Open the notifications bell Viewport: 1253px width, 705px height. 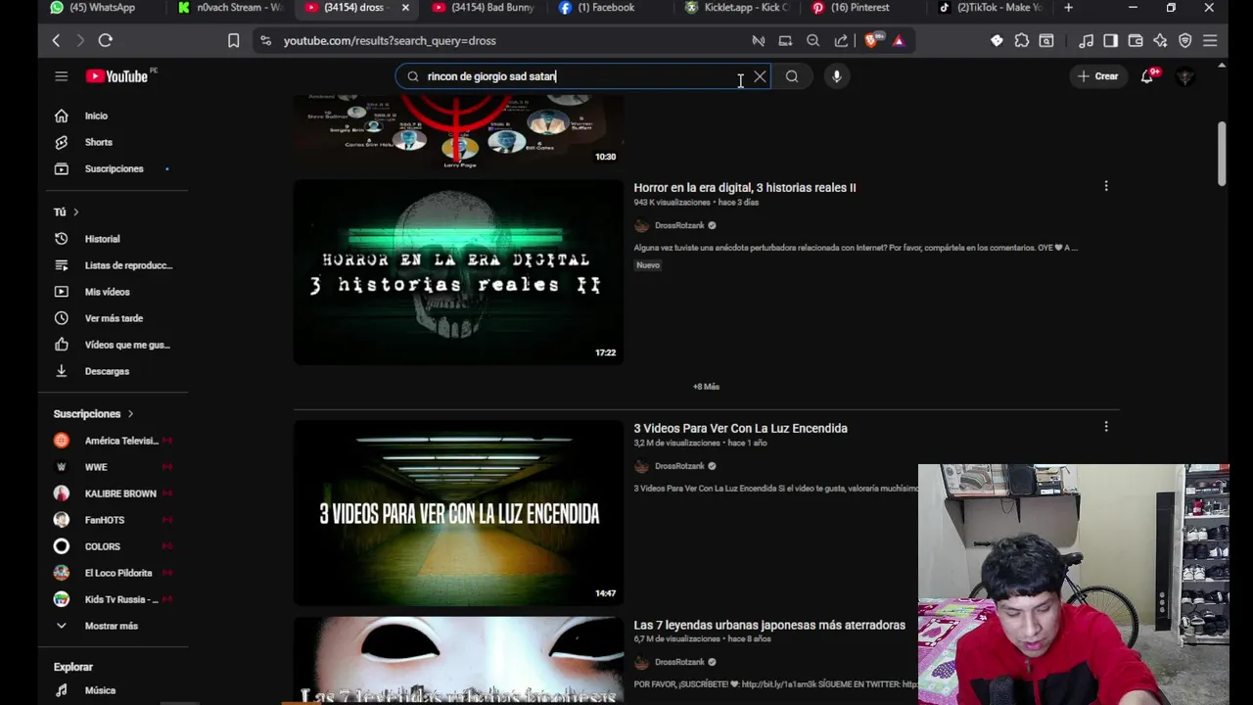1147,76
